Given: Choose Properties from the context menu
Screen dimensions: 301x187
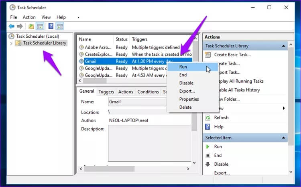Looking at the screenshot, I should (193, 99).
